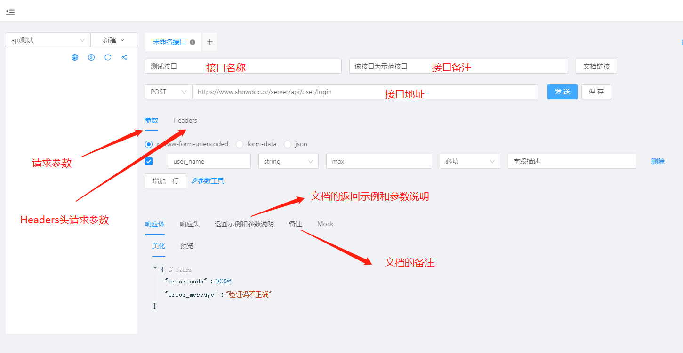Collapse the JSON response with the disclosure triangle
683x353 pixels.
155,267
